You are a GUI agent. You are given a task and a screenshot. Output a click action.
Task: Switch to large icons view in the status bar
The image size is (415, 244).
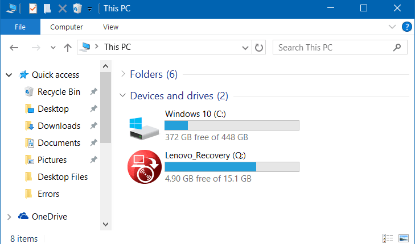404,238
